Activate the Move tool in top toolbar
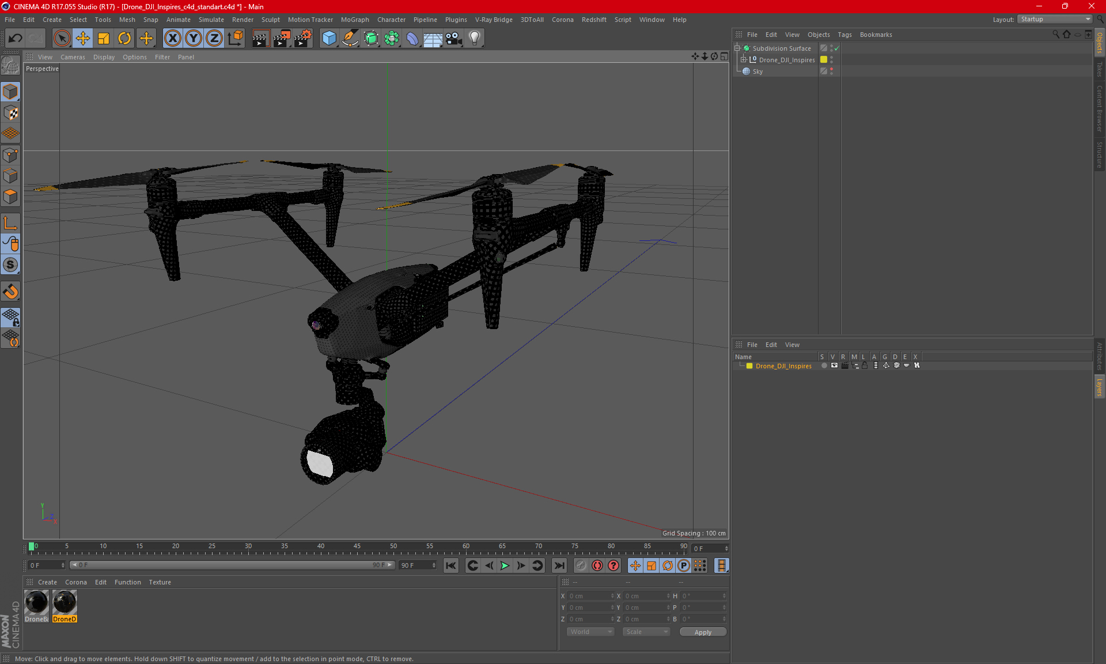 [83, 38]
